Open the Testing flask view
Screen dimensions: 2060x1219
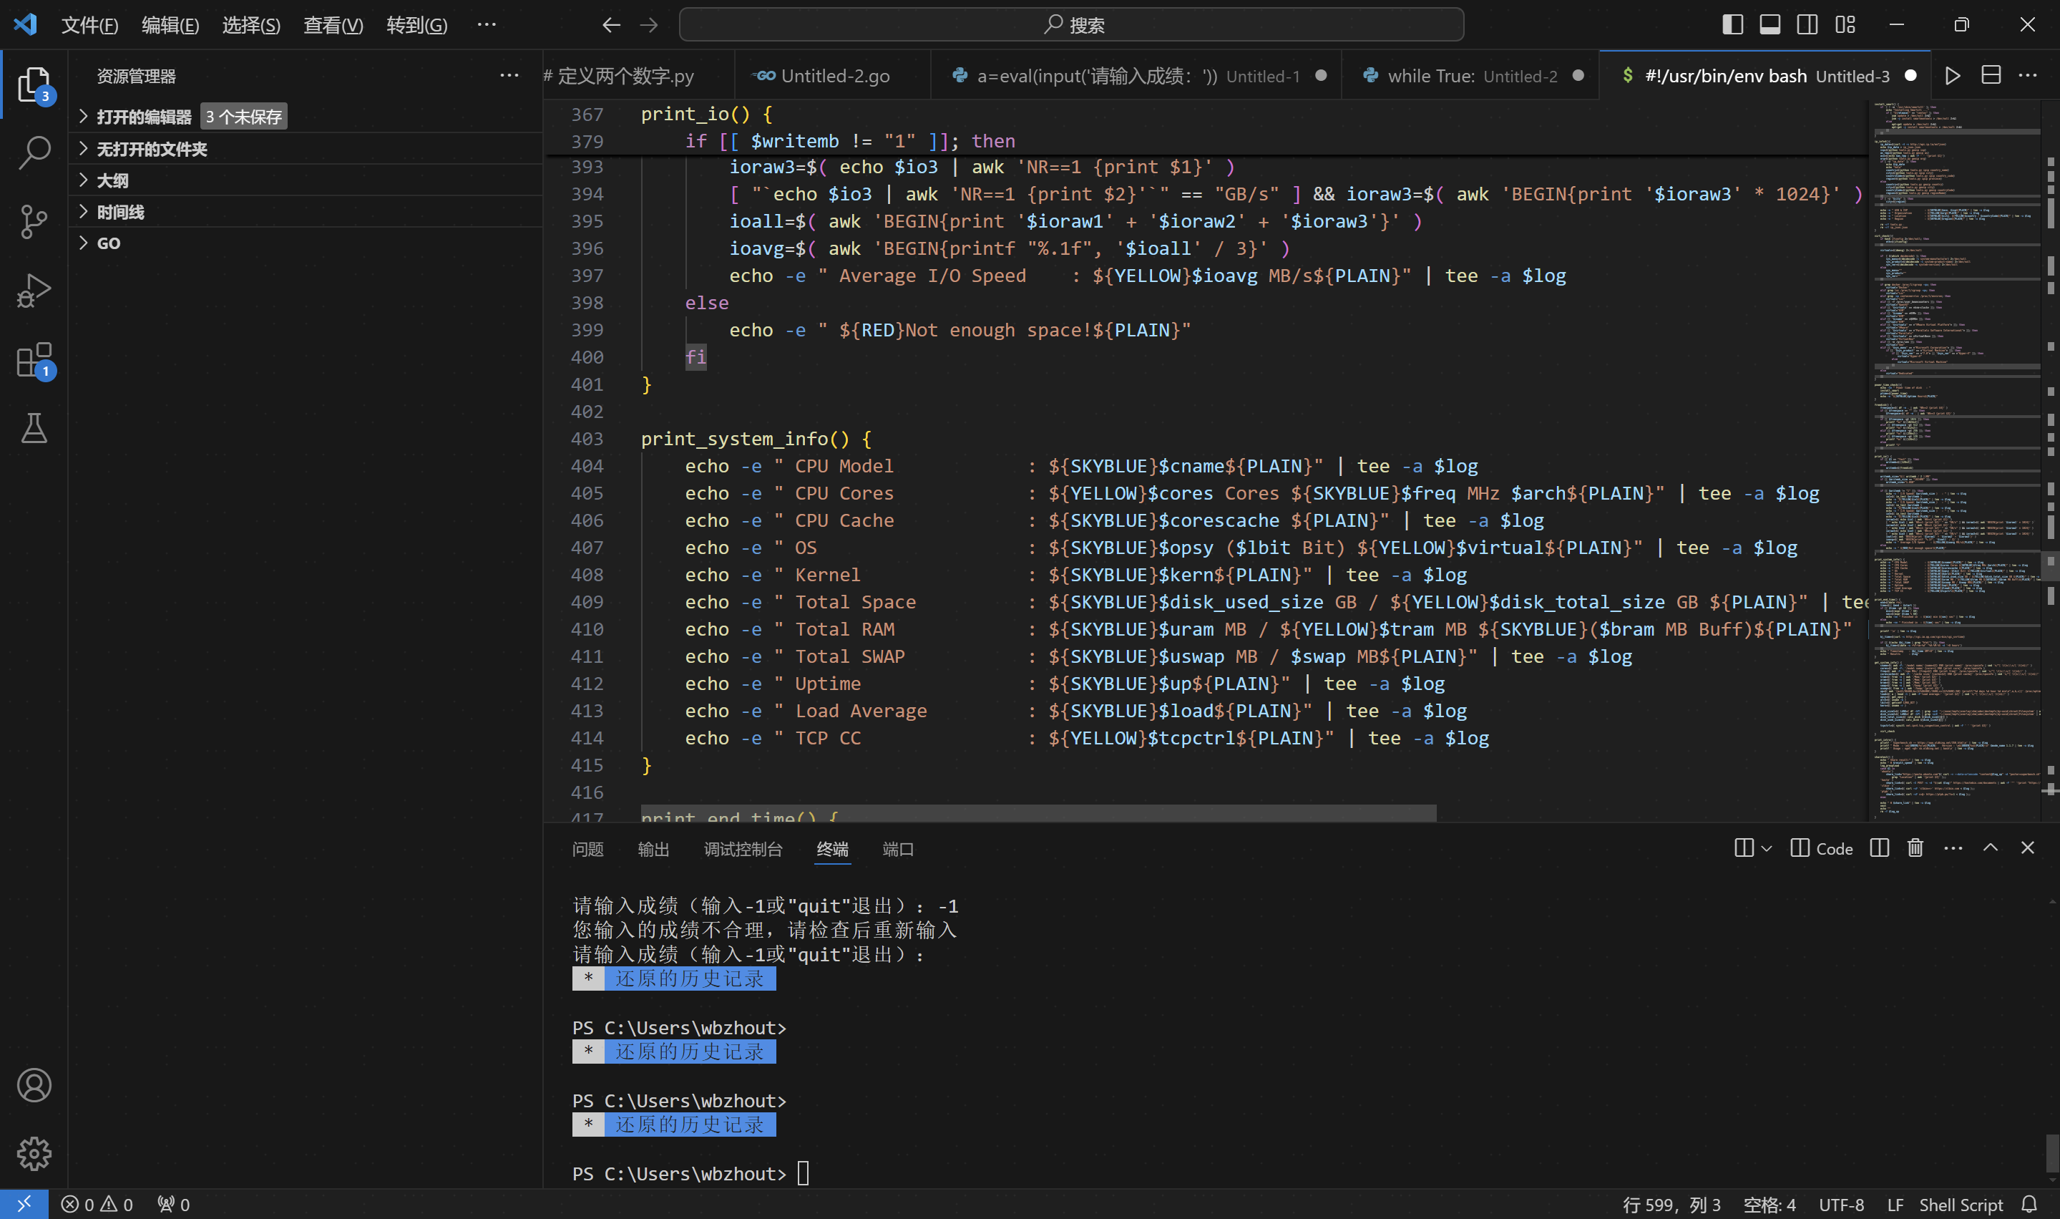click(x=34, y=428)
